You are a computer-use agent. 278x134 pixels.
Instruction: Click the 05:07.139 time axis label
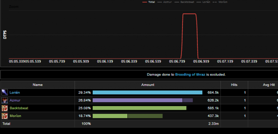[x=225, y=61]
